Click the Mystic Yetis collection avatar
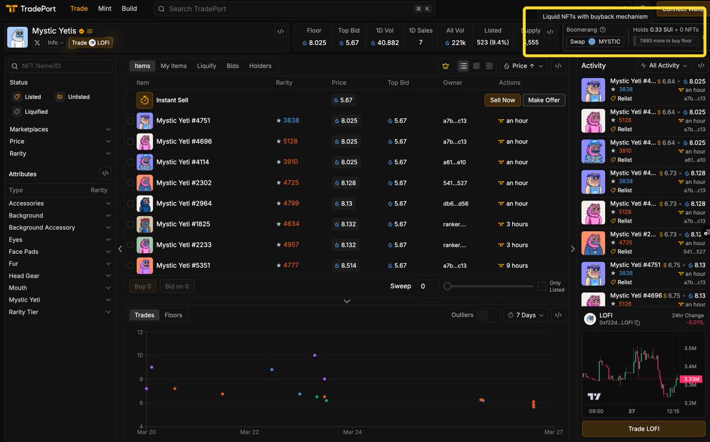The width and height of the screenshot is (710, 442). click(17, 37)
